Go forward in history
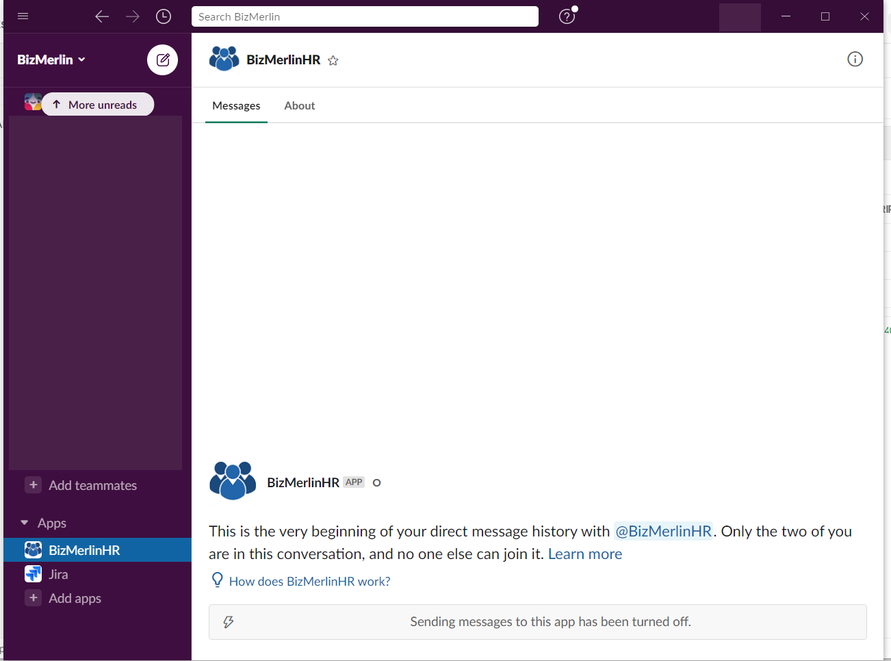Image resolution: width=891 pixels, height=661 pixels. pos(133,16)
